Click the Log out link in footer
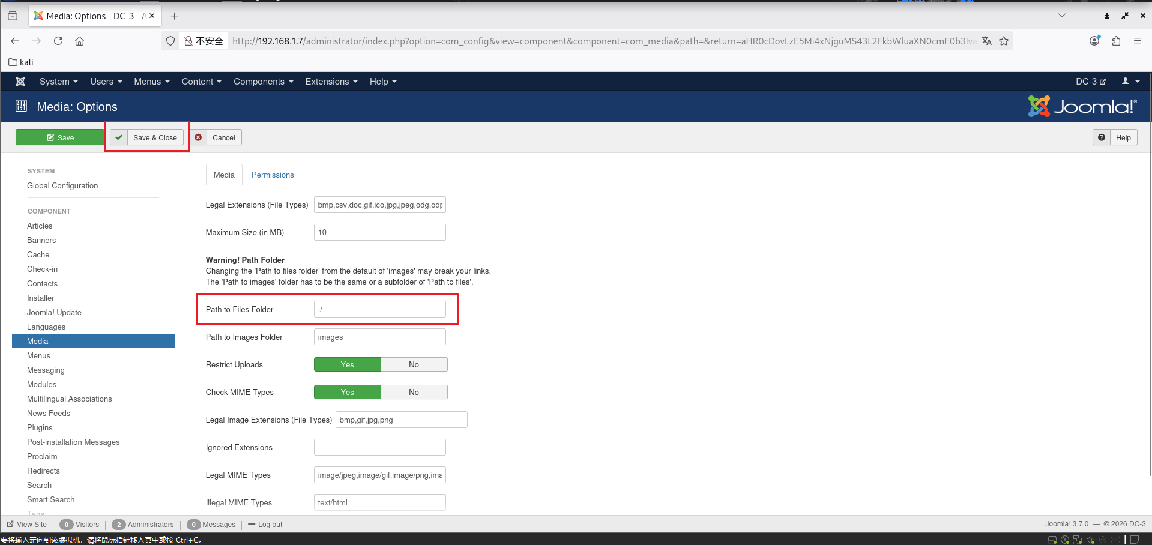This screenshot has width=1152, height=545. point(270,524)
